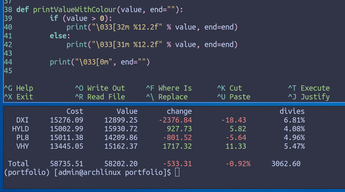Click the ^K Cut shortcut
The height and width of the screenshot is (192, 345).
[x=230, y=88]
